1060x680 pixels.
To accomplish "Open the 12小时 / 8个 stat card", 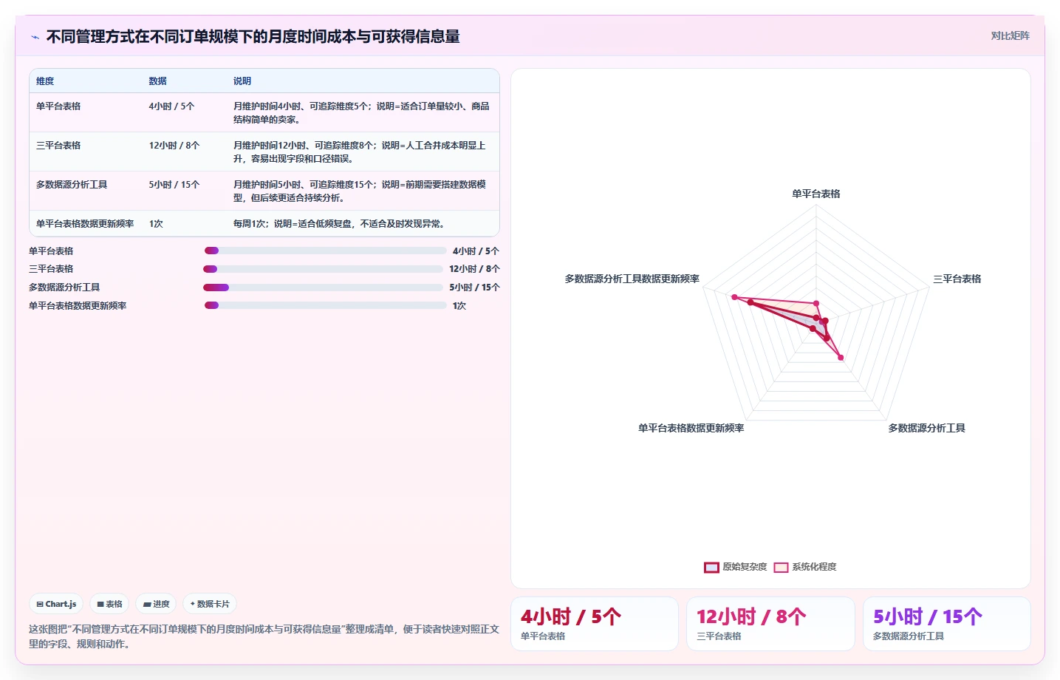I will tap(770, 624).
